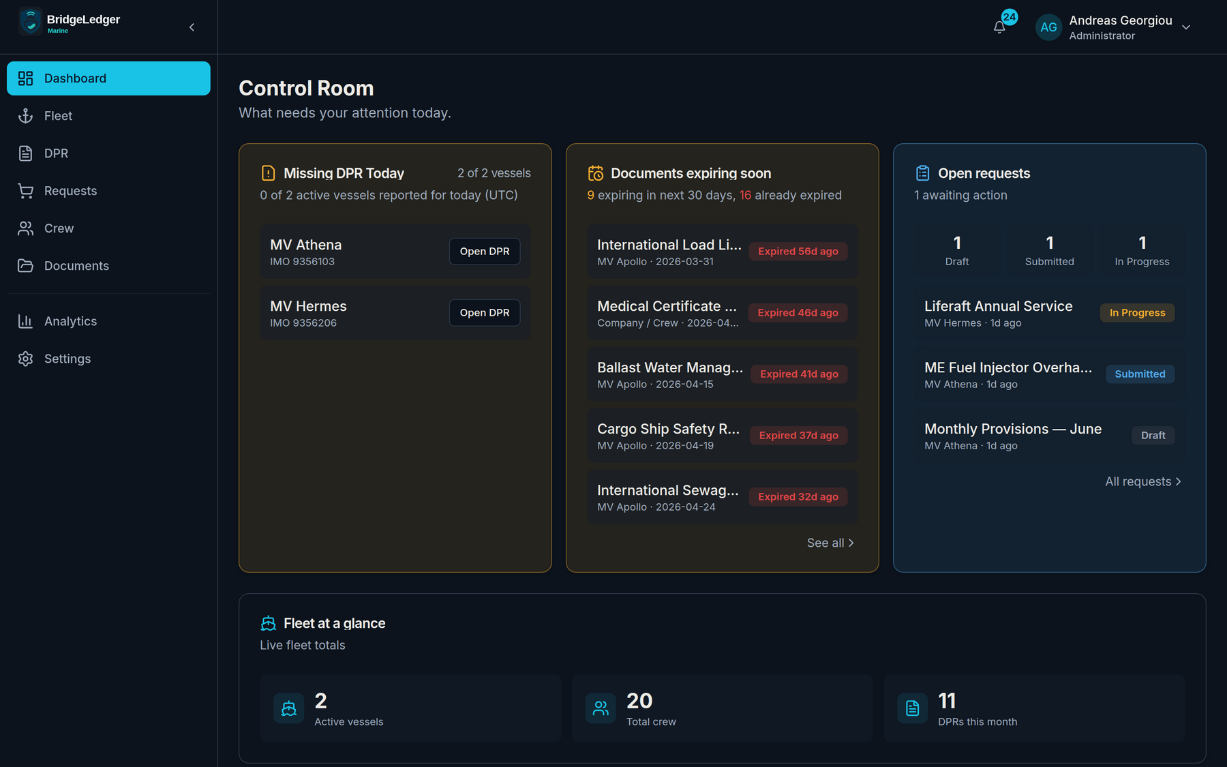Select the Cargo Ship Safety R... document row
Image resolution: width=1227 pixels, height=767 pixels.
click(723, 436)
